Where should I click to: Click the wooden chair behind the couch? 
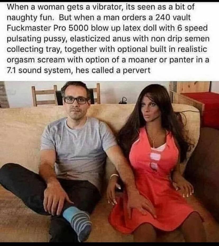(x=45, y=96)
